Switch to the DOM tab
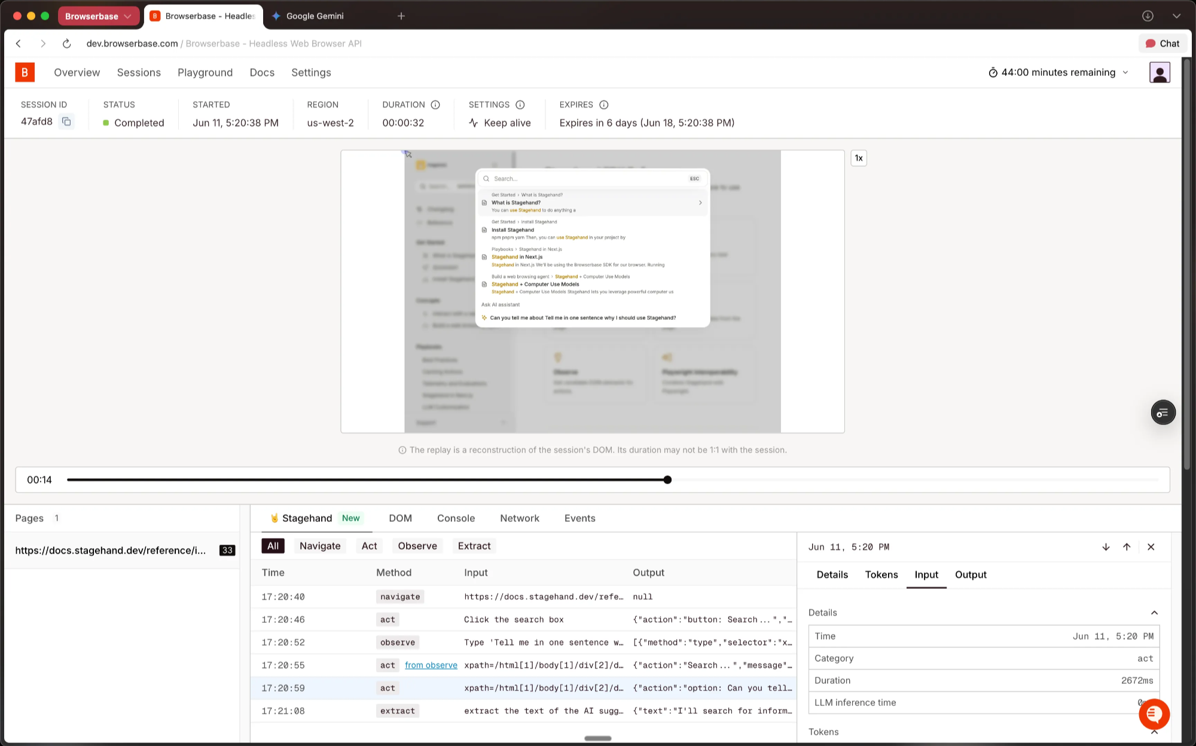Viewport: 1196px width, 746px height. pyautogui.click(x=400, y=518)
